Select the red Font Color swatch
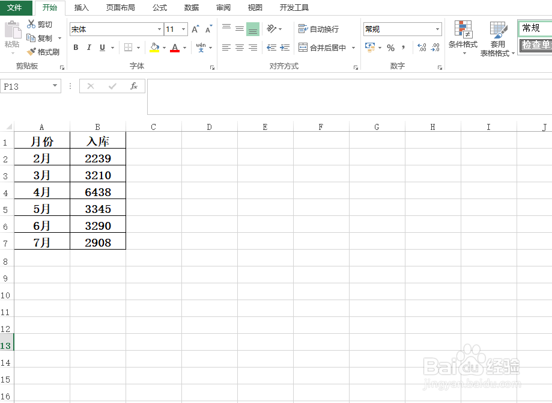552x403 pixels. [175, 46]
